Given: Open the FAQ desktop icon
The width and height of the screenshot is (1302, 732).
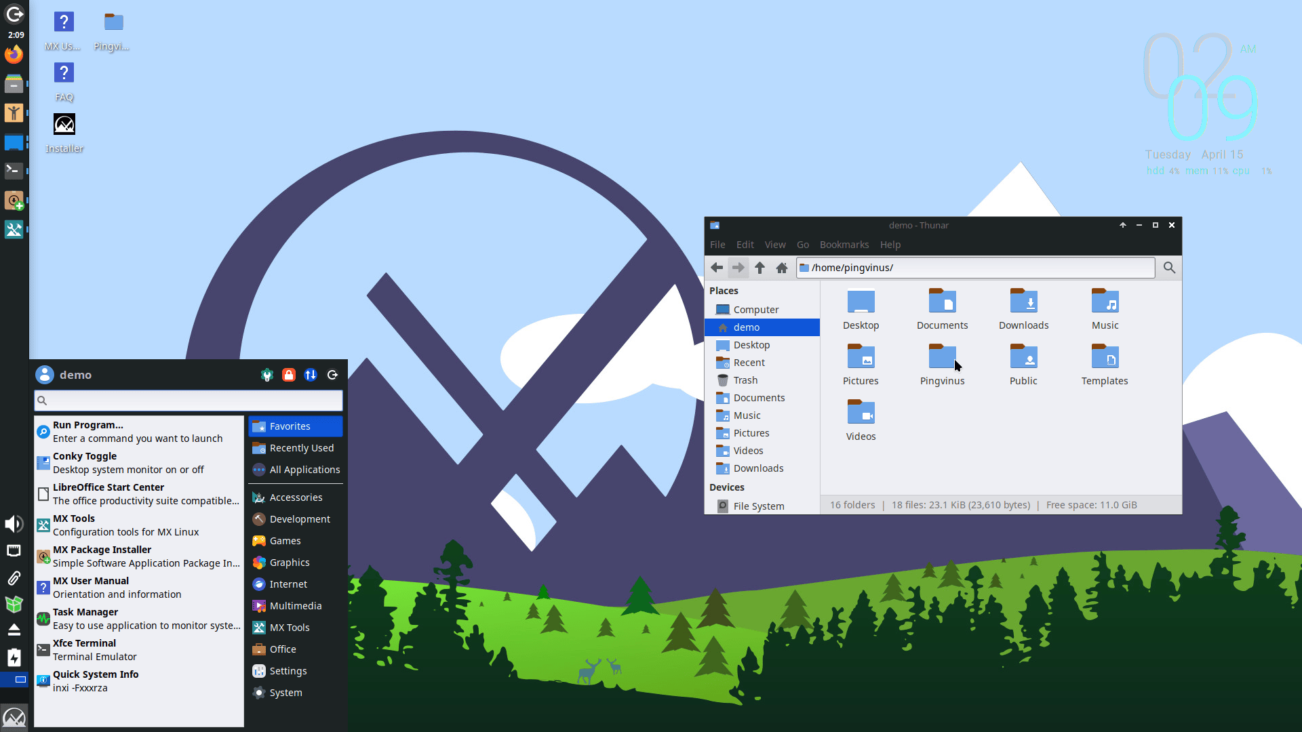Looking at the screenshot, I should click(64, 82).
